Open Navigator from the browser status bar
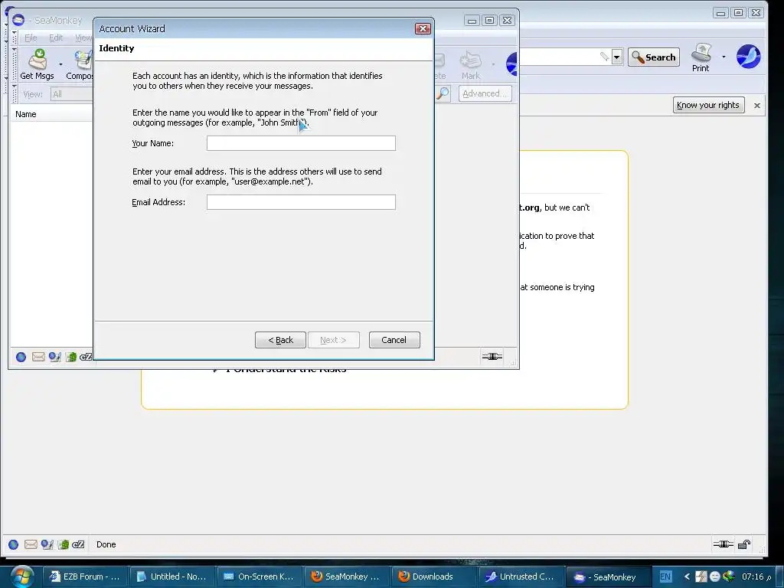Screen dimensions: 784x588 [x=14, y=544]
